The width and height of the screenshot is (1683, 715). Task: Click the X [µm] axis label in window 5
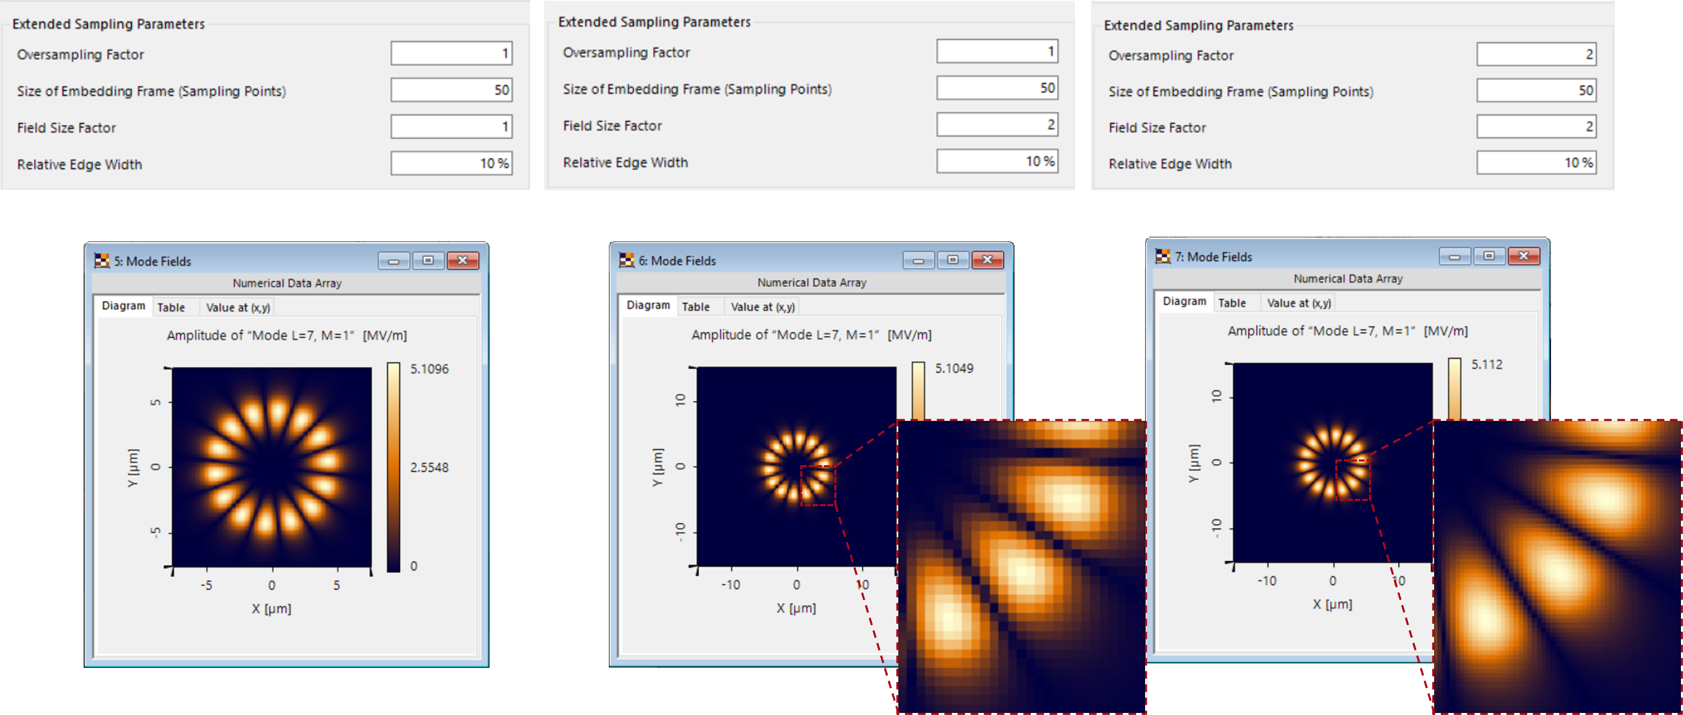coord(272,608)
